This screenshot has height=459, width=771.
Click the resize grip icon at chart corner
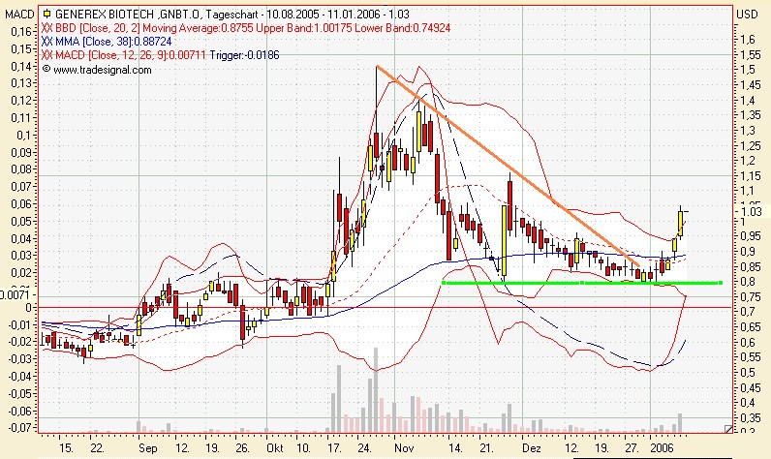click(x=728, y=429)
